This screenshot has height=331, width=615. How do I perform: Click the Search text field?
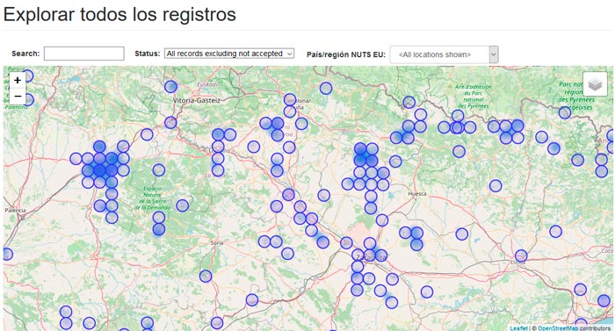pyautogui.click(x=84, y=54)
